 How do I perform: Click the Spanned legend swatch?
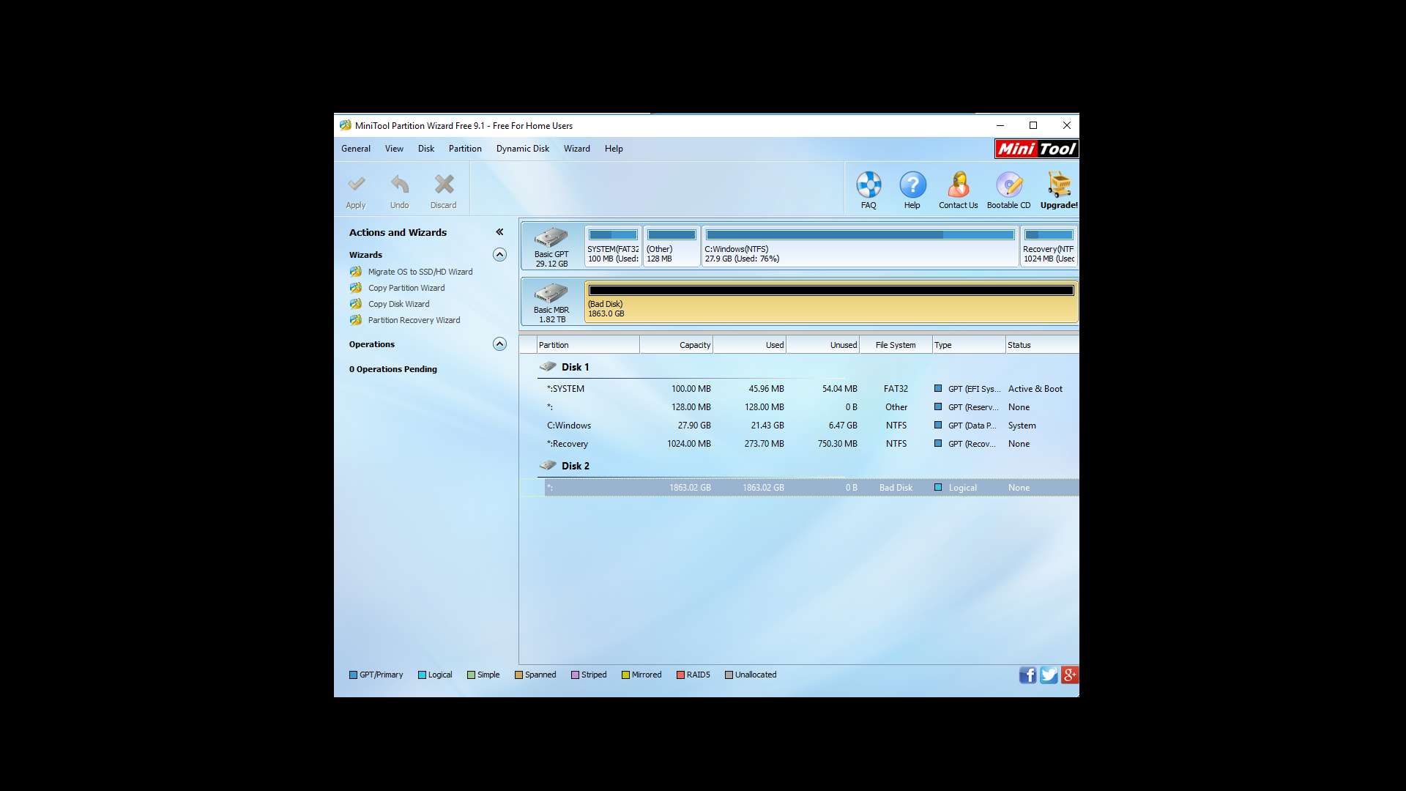click(x=518, y=675)
